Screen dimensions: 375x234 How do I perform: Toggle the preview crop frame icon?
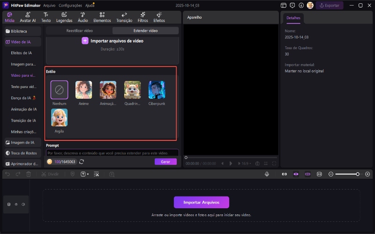[266, 163]
